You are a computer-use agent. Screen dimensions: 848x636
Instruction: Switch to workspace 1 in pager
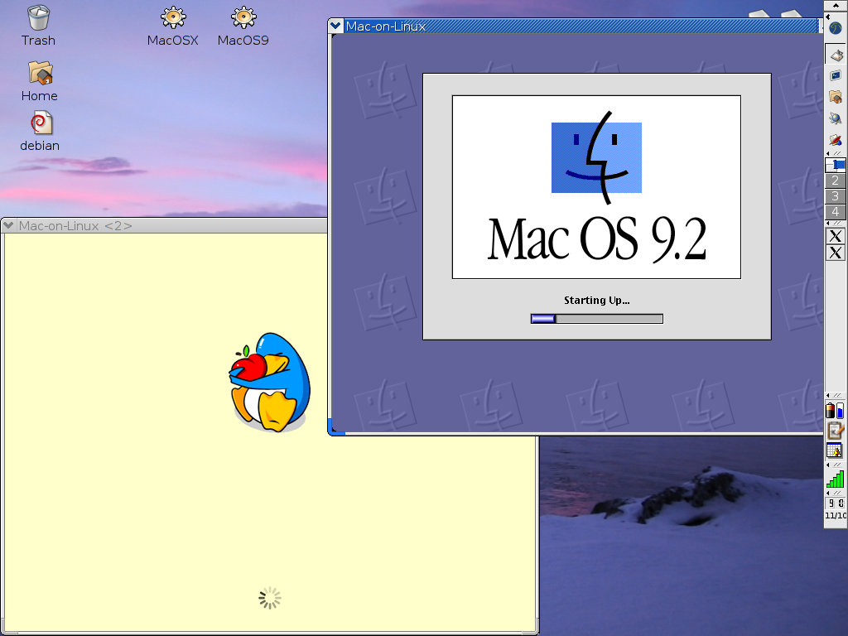(836, 165)
